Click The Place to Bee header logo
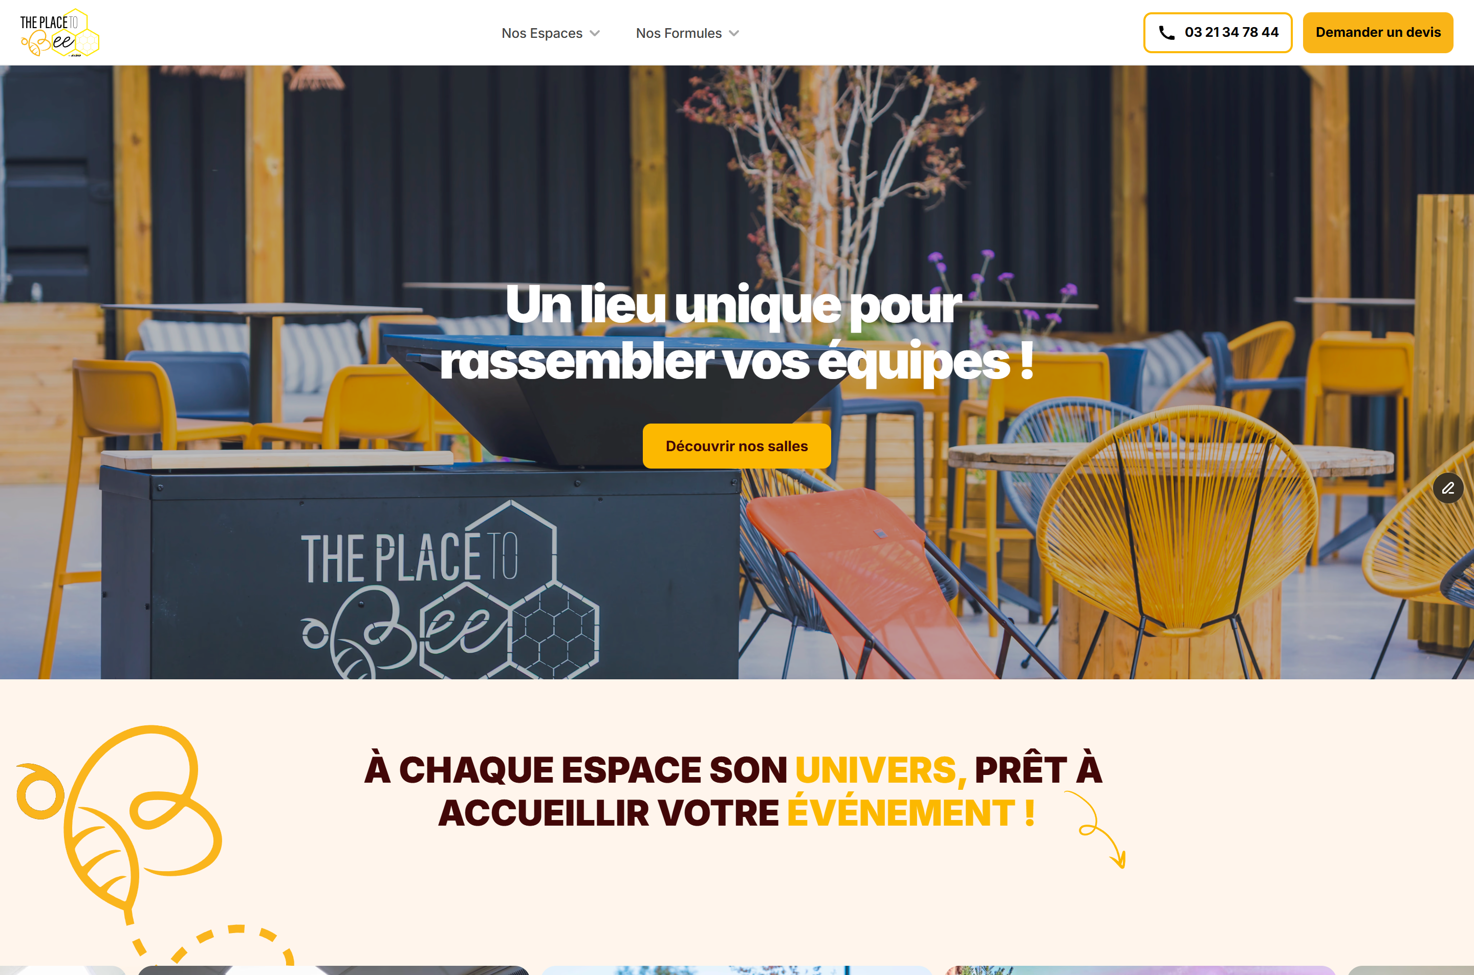 tap(60, 32)
